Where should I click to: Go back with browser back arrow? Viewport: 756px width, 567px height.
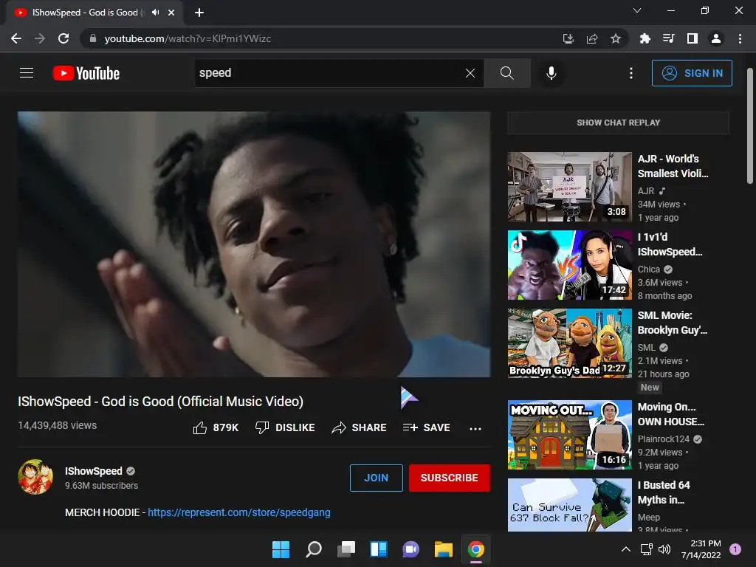[16, 38]
